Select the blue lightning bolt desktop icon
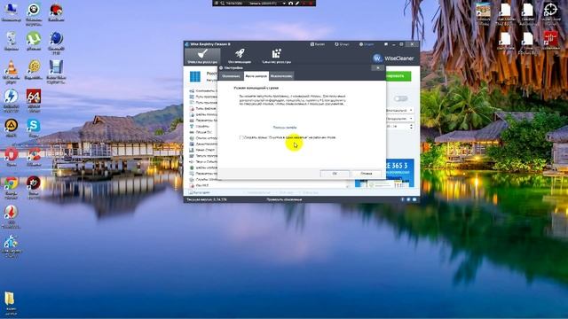The width and height of the screenshot is (568, 319). coord(12,100)
